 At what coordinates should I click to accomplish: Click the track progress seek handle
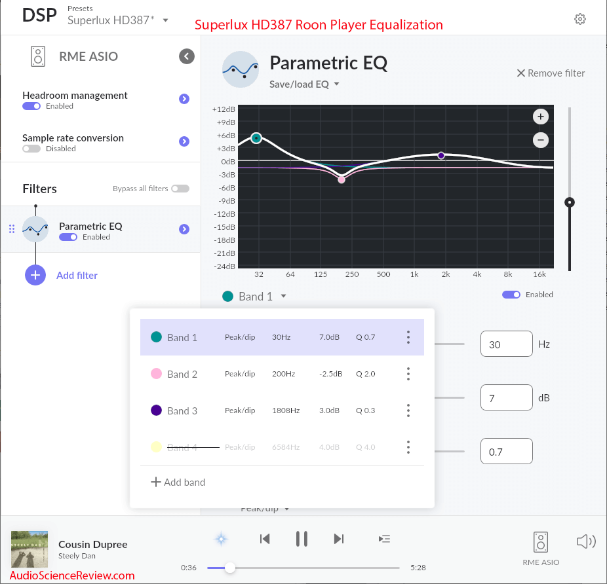[230, 568]
